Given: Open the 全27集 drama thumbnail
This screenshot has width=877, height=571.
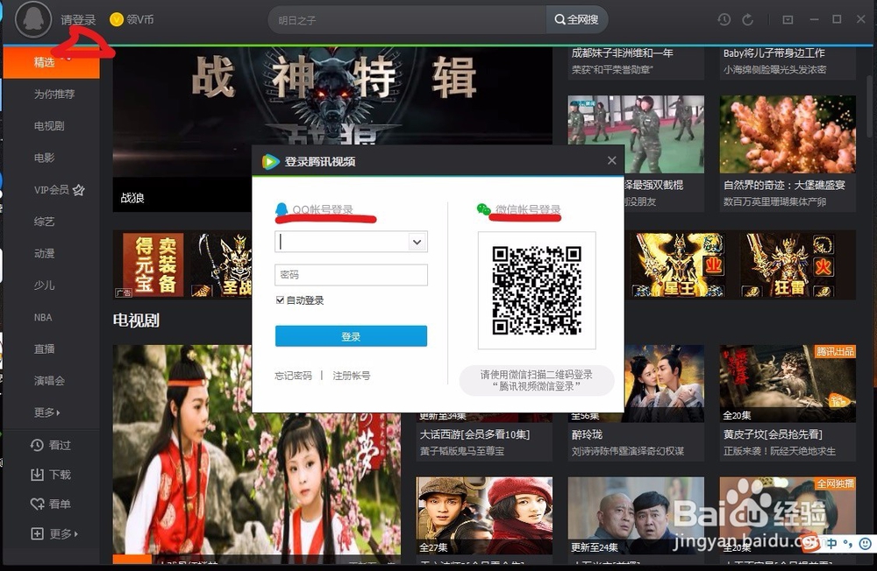Looking at the screenshot, I should point(484,515).
